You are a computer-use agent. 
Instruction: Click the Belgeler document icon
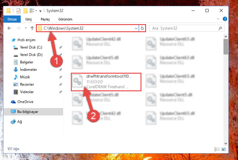click(x=16, y=62)
